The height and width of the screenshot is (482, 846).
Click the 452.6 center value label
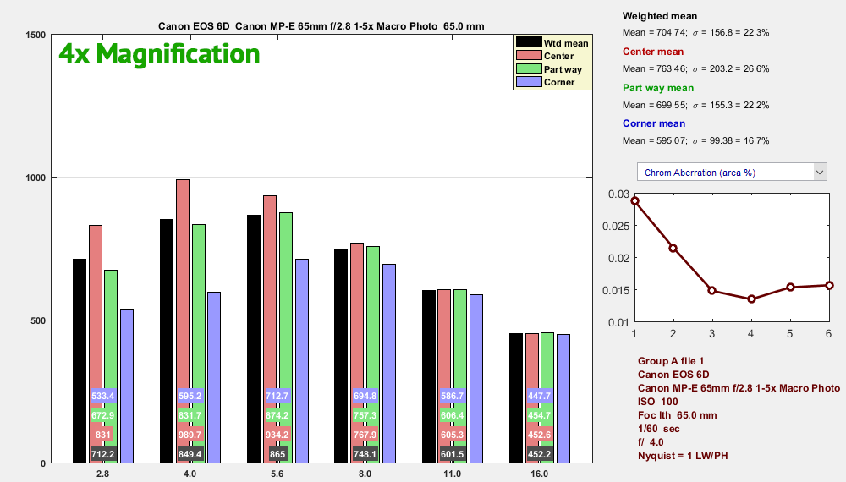[540, 435]
